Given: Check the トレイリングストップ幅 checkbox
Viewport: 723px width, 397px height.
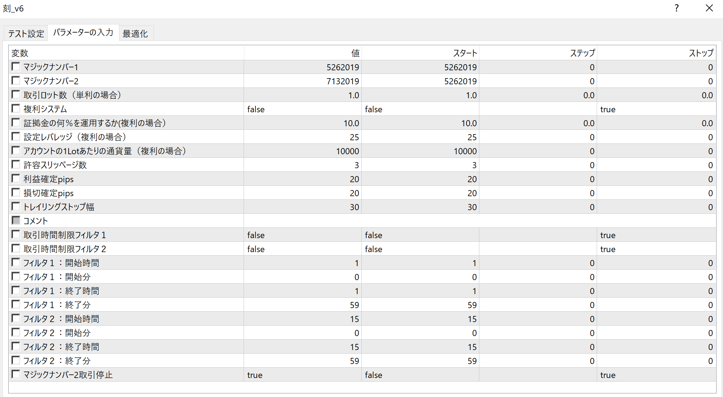Looking at the screenshot, I should pos(16,207).
